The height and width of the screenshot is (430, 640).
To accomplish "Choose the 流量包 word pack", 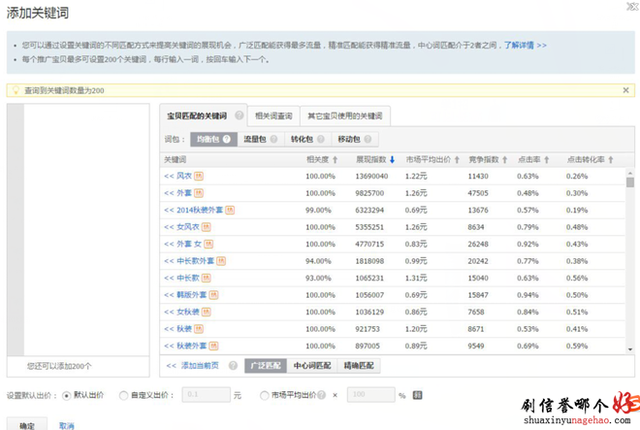I will click(x=261, y=139).
